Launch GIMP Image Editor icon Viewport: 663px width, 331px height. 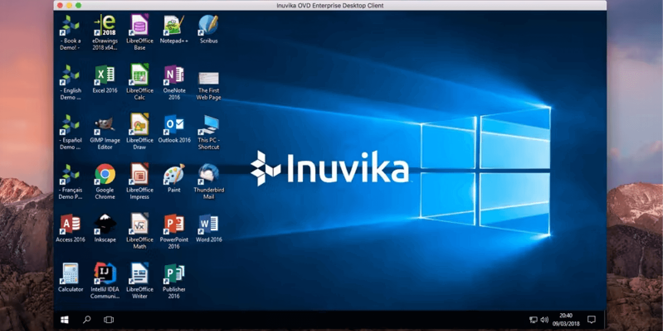[x=105, y=132]
